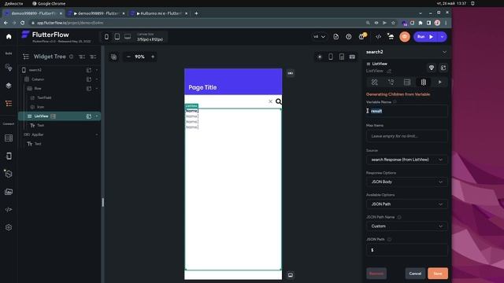Show phone device frame on canvas toolbar

pos(331,57)
